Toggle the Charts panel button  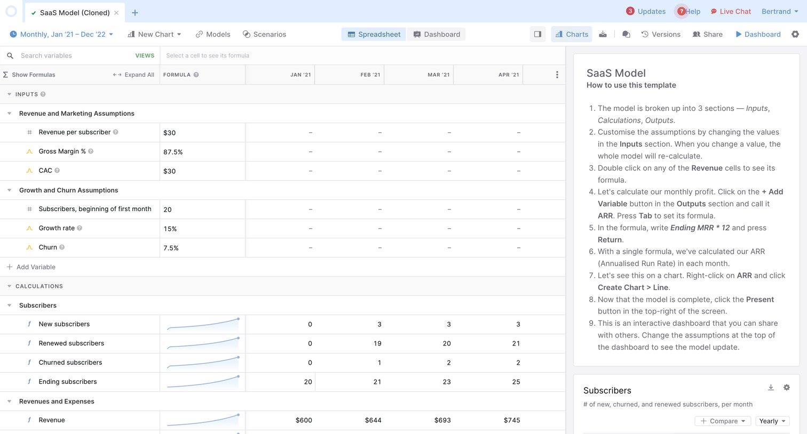[572, 34]
